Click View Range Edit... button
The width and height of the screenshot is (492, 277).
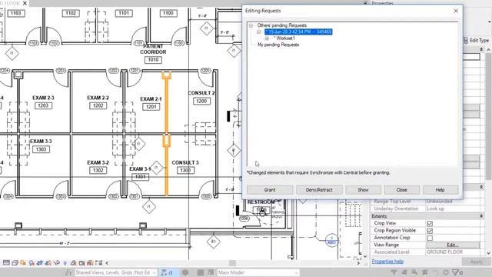click(453, 245)
